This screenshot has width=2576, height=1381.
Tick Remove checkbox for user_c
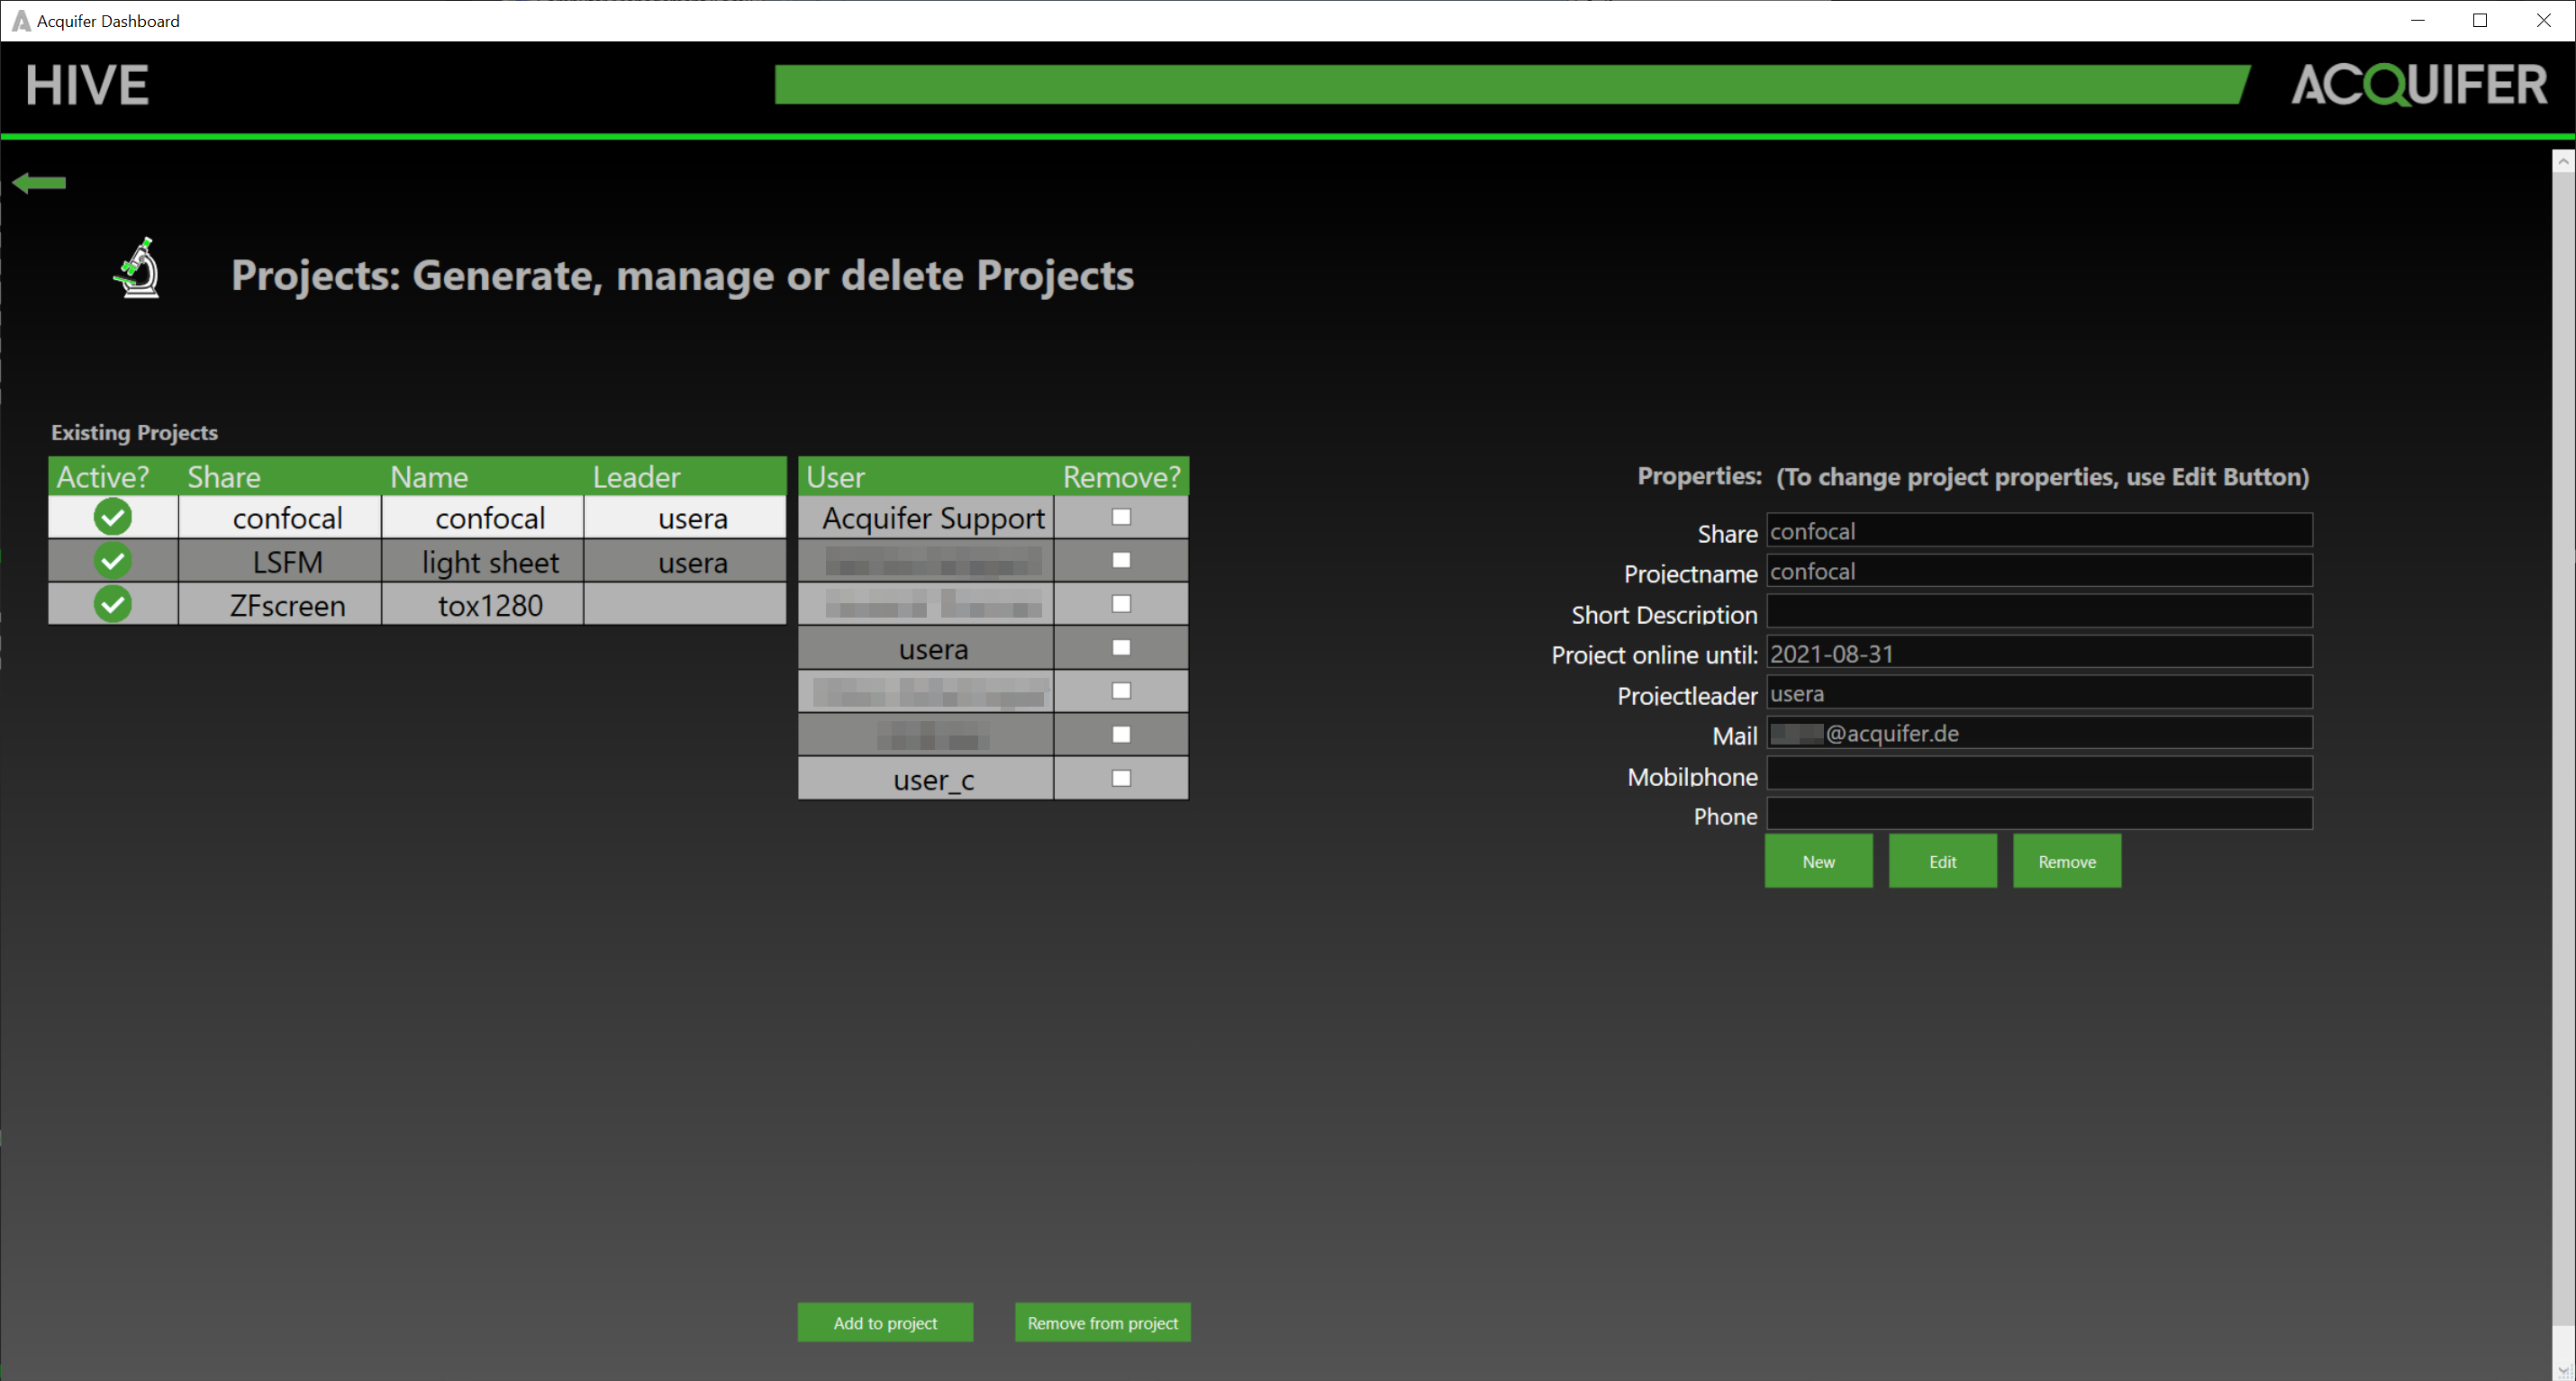(x=1121, y=778)
